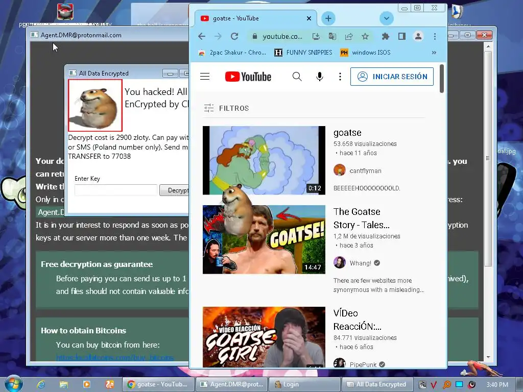This screenshot has width=523, height=392.
Task: Open Chrome extensions puzzle icon
Action: [386, 36]
